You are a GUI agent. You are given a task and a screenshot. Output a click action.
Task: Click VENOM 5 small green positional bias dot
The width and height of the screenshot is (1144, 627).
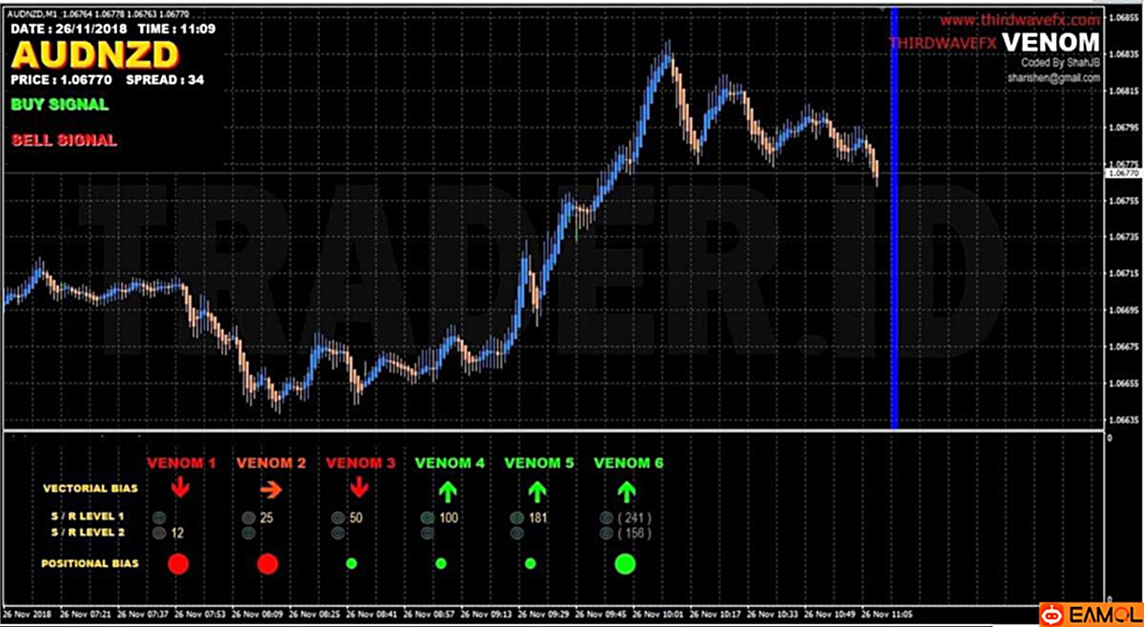(531, 563)
